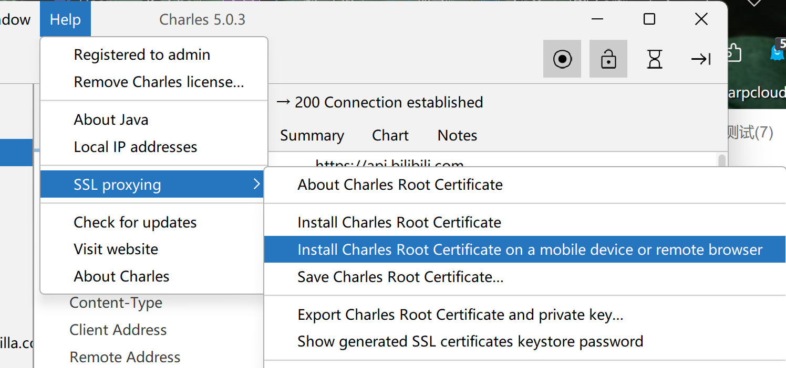
Task: Open the Help menu
Action: (x=65, y=19)
